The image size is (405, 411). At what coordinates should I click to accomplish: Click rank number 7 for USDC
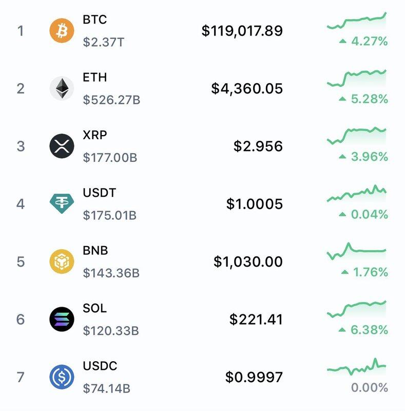point(21,377)
